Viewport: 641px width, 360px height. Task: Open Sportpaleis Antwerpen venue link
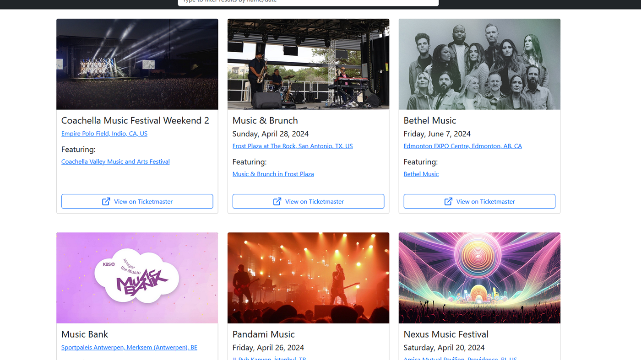coord(129,347)
